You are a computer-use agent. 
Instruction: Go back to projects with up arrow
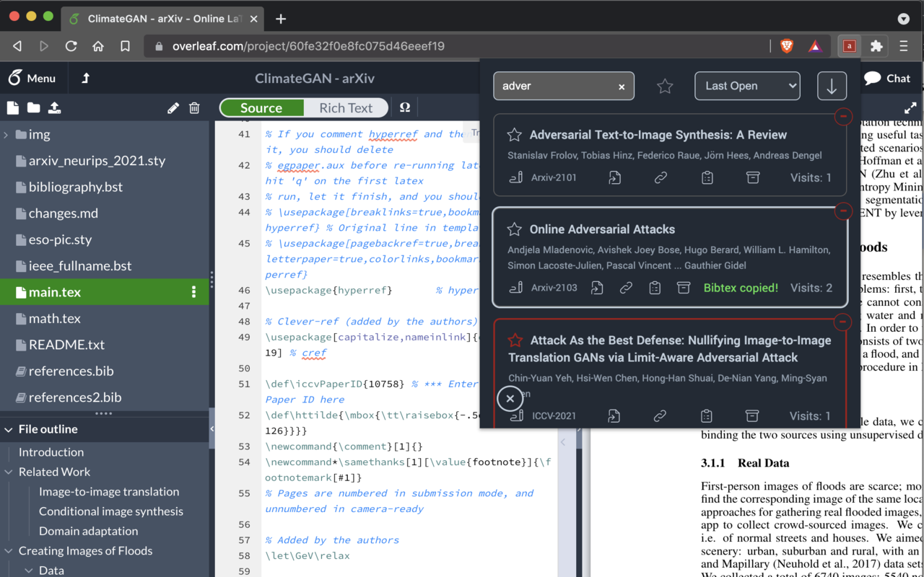click(x=85, y=78)
